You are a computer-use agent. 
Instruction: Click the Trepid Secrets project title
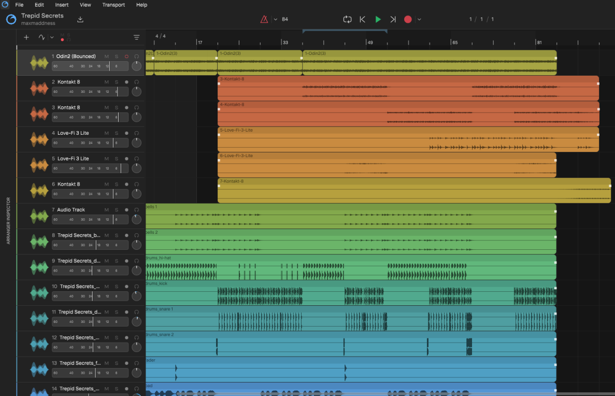tap(42, 16)
